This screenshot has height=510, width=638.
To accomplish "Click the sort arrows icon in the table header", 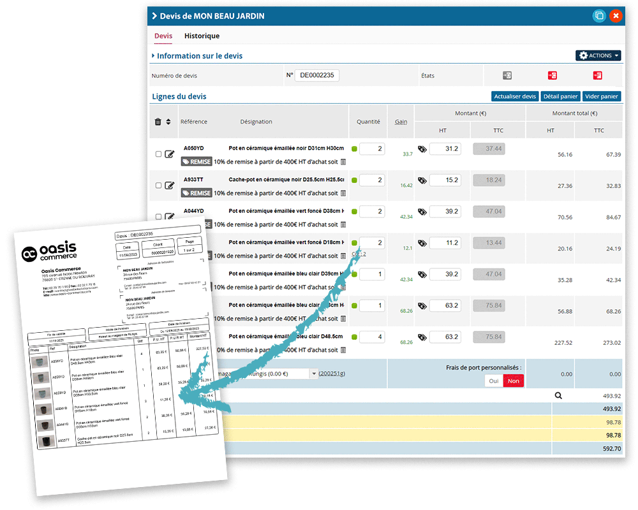I will pos(168,122).
